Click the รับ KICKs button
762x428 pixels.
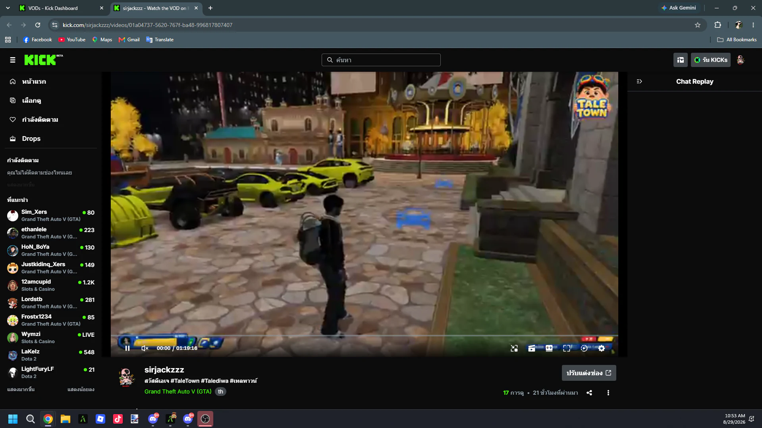(711, 60)
